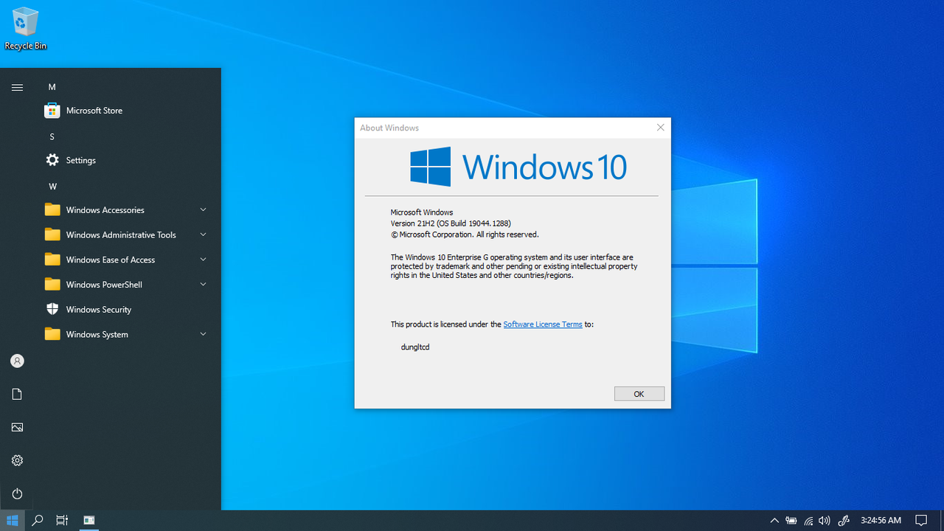Open the Action Center notification icon
Viewport: 944px width, 531px height.
pos(921,520)
